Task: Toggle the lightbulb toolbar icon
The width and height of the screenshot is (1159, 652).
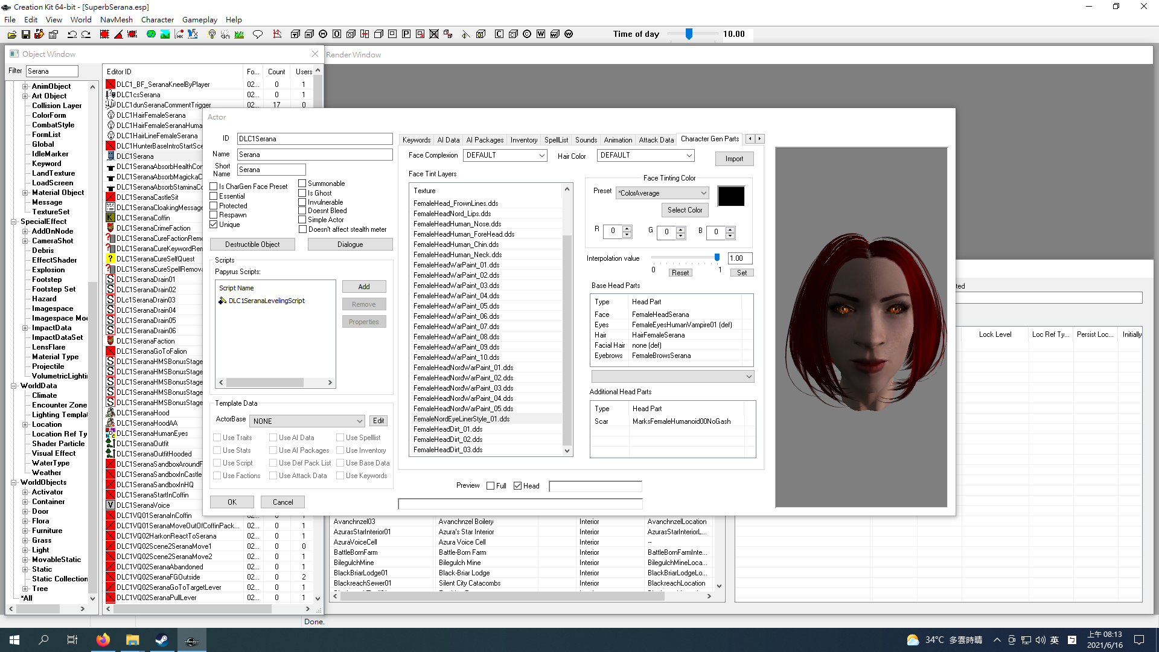Action: [x=212, y=34]
